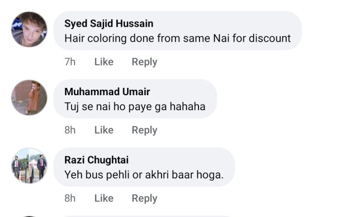Open Muhammad Umair's profile picture
The height and width of the screenshot is (217, 360).
tap(29, 98)
